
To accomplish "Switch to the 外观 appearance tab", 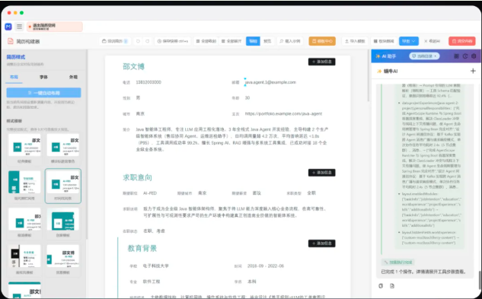I will [x=73, y=77].
